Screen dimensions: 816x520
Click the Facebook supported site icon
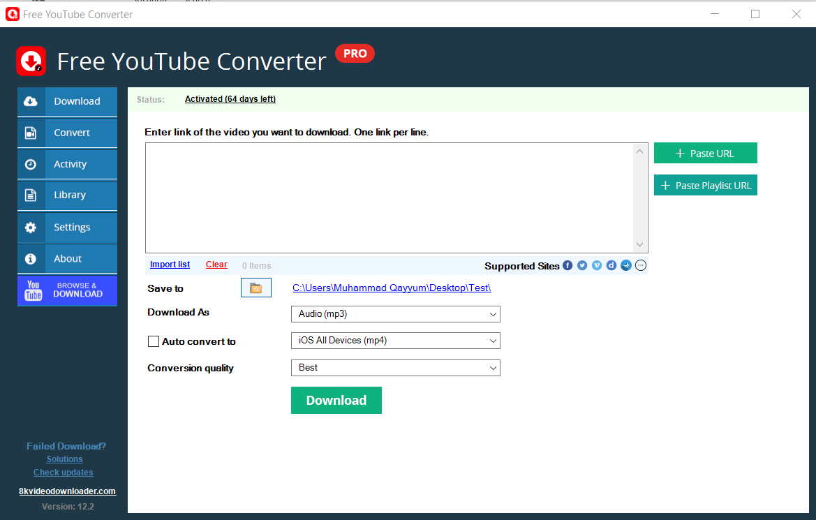tap(568, 265)
